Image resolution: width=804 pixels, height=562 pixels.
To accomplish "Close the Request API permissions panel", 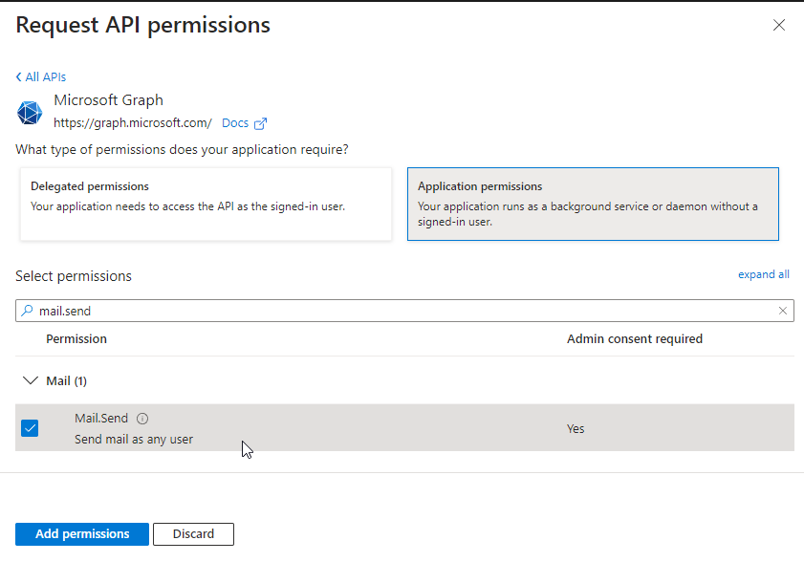I will (779, 25).
